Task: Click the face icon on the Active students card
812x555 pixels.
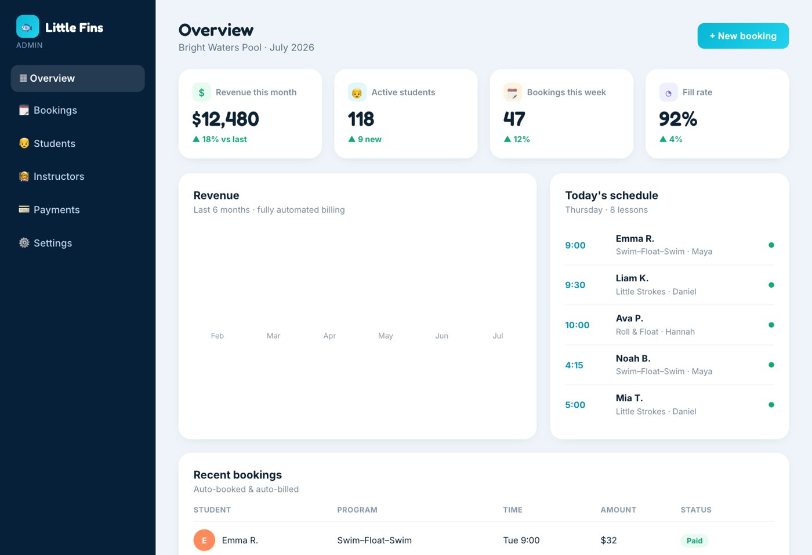Action: [357, 92]
